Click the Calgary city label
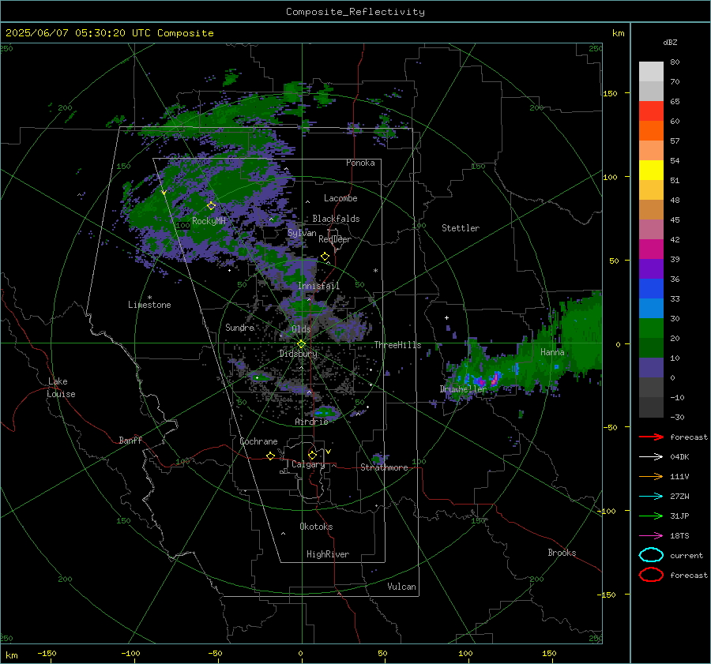 308,464
